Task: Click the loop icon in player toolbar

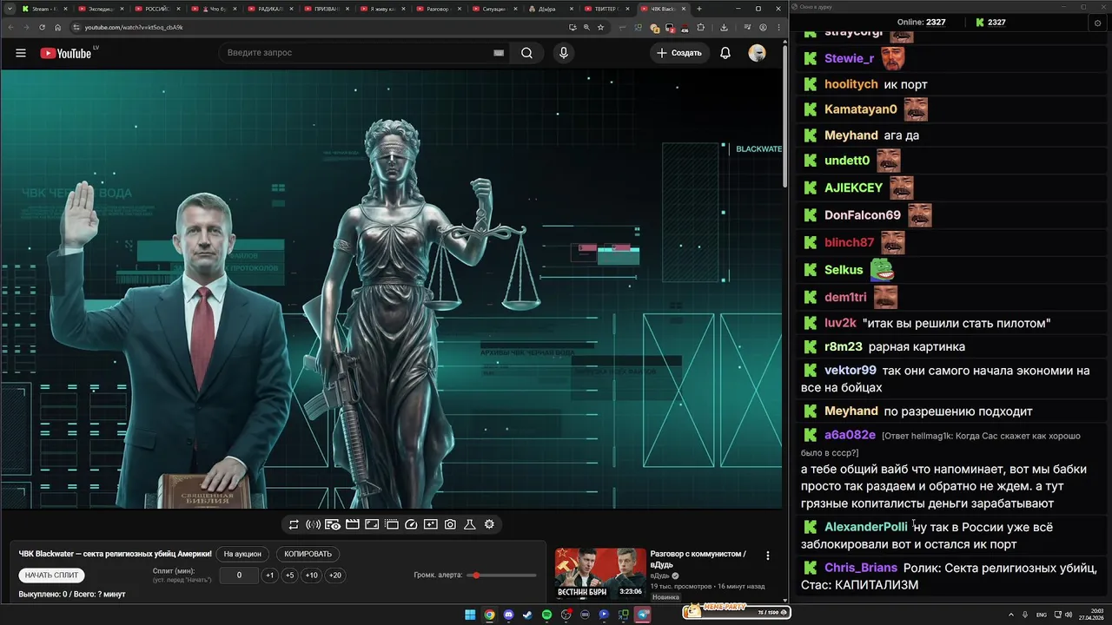Action: point(294,524)
